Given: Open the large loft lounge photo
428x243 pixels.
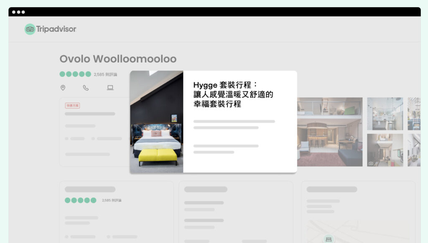Looking at the screenshot, I should coord(330,132).
